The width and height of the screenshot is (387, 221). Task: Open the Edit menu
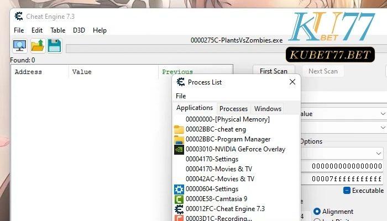pos(37,30)
